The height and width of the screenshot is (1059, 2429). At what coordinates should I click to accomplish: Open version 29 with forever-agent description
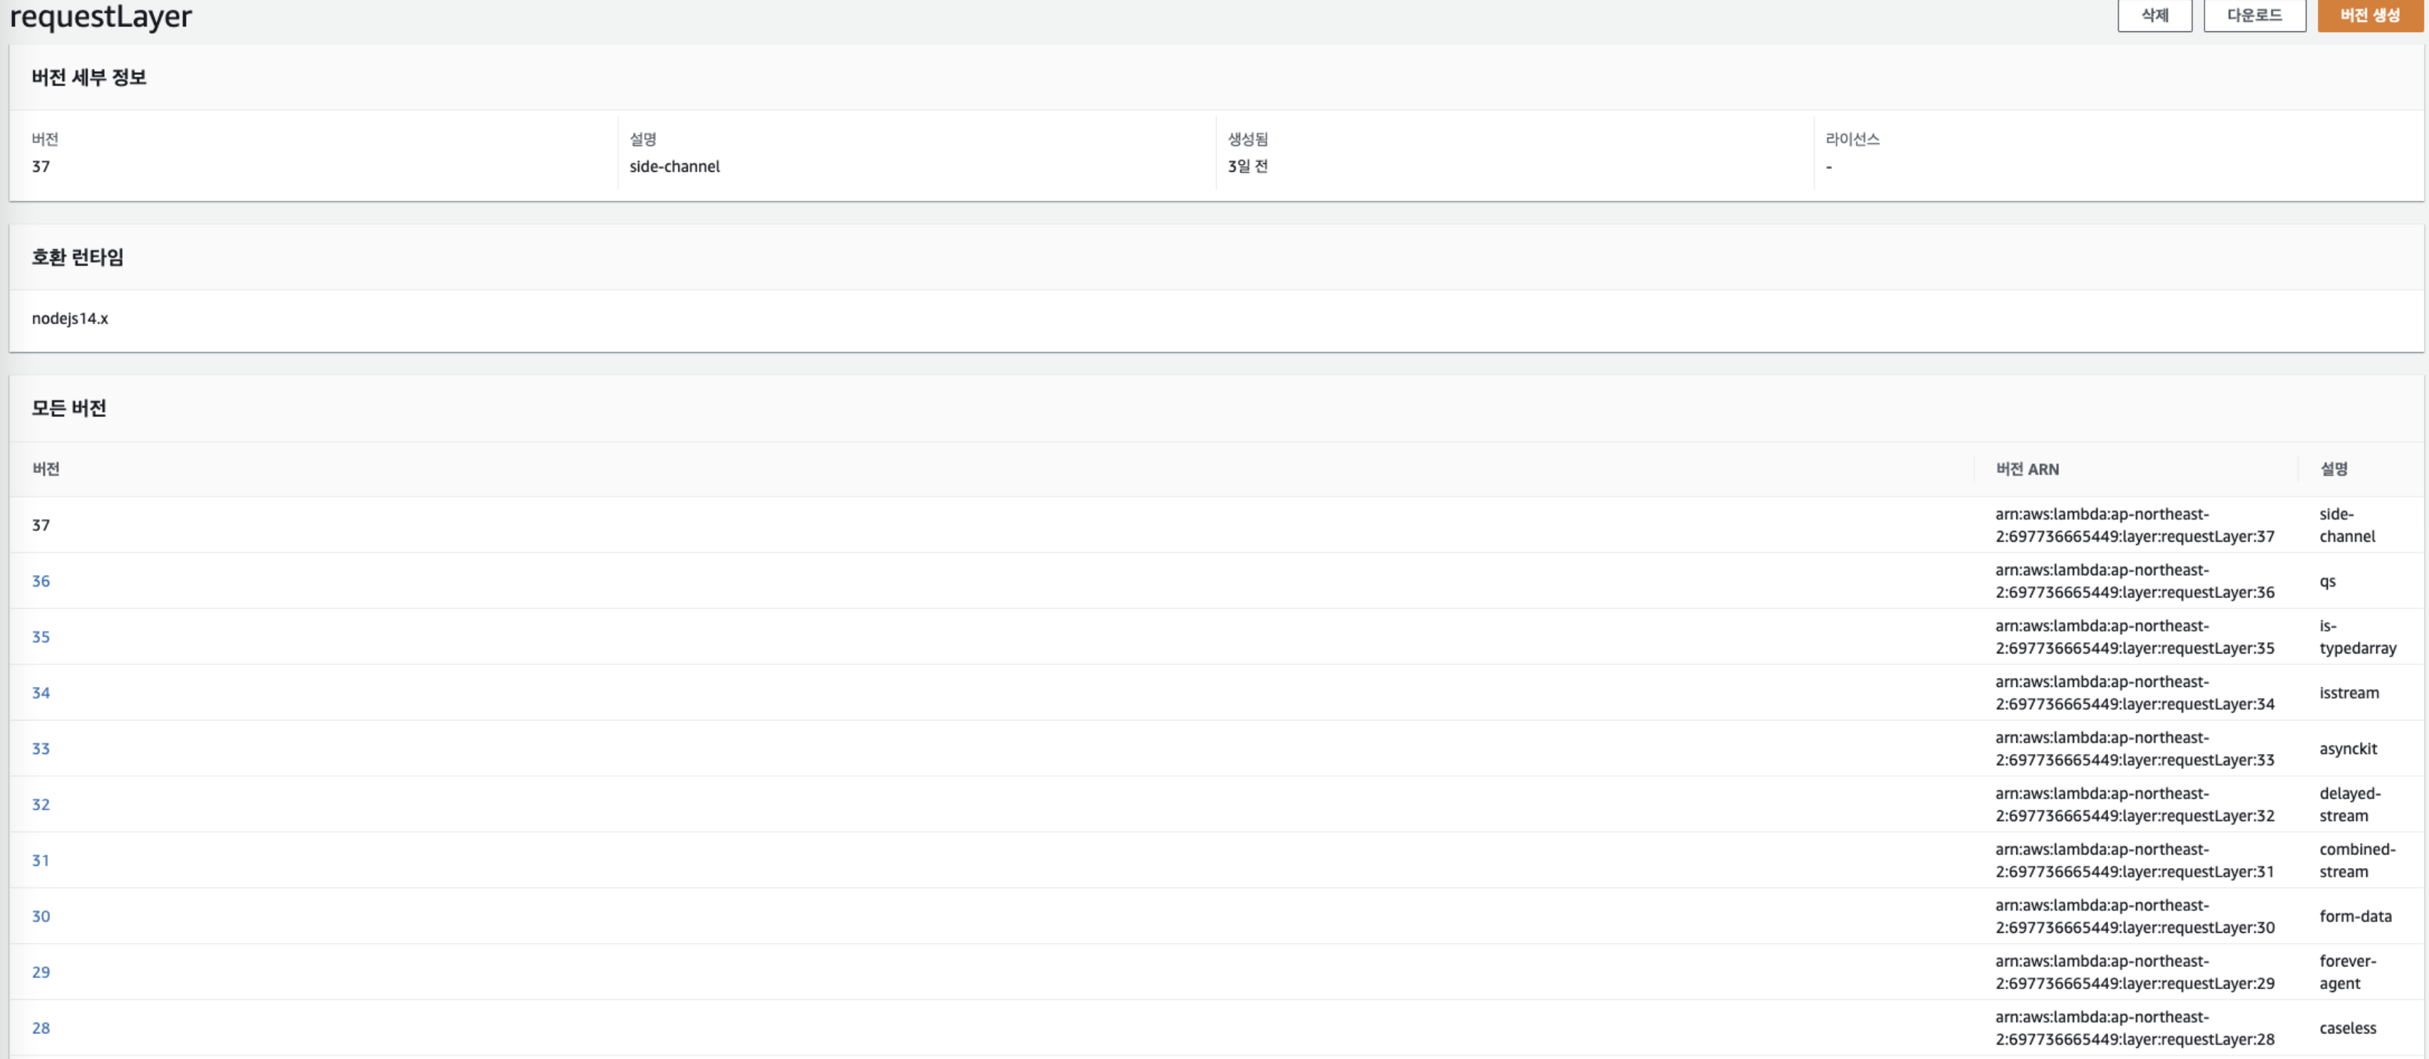[41, 971]
